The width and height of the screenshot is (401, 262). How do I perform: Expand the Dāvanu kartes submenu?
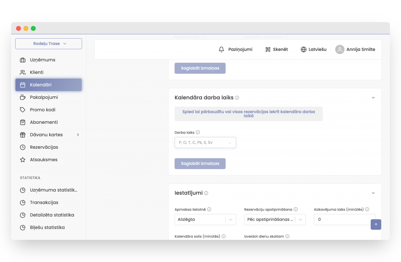click(78, 135)
